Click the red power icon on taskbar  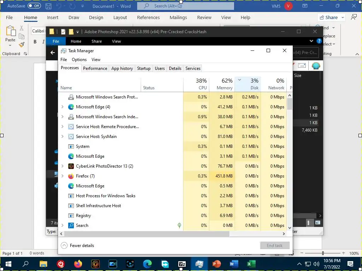click(61, 264)
